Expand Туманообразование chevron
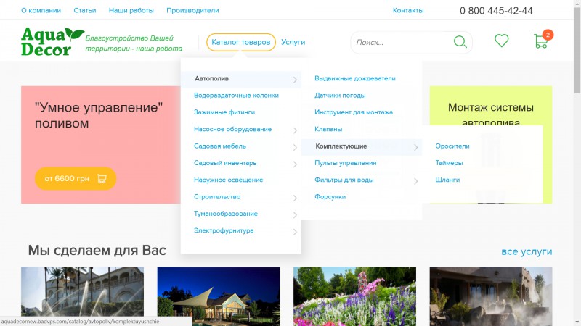 [295, 214]
